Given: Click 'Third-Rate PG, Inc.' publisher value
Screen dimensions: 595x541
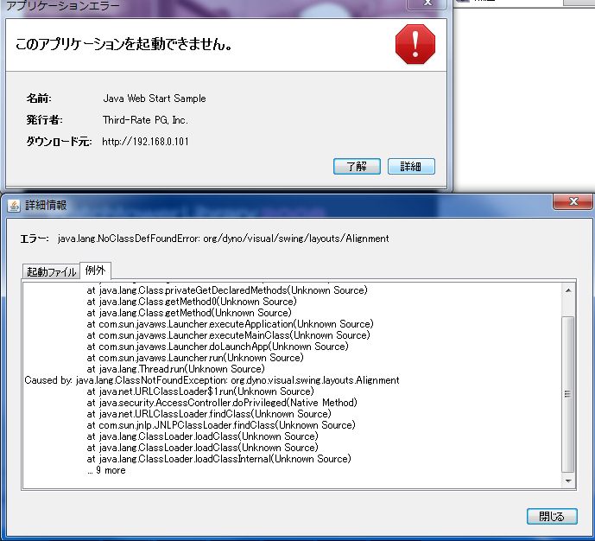Looking at the screenshot, I should click(x=145, y=120).
